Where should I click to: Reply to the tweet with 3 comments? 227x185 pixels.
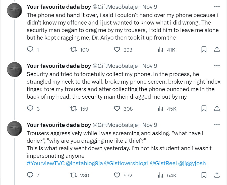(x=30, y=109)
